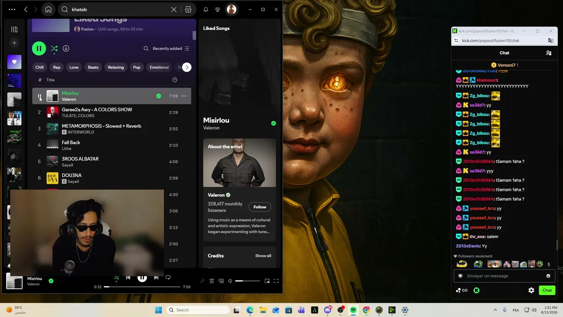The height and width of the screenshot is (317, 563).
Task: Open Spotify notifications bell
Action: pyautogui.click(x=205, y=9)
